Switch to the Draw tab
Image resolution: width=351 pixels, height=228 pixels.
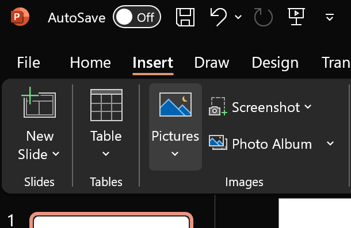212,63
